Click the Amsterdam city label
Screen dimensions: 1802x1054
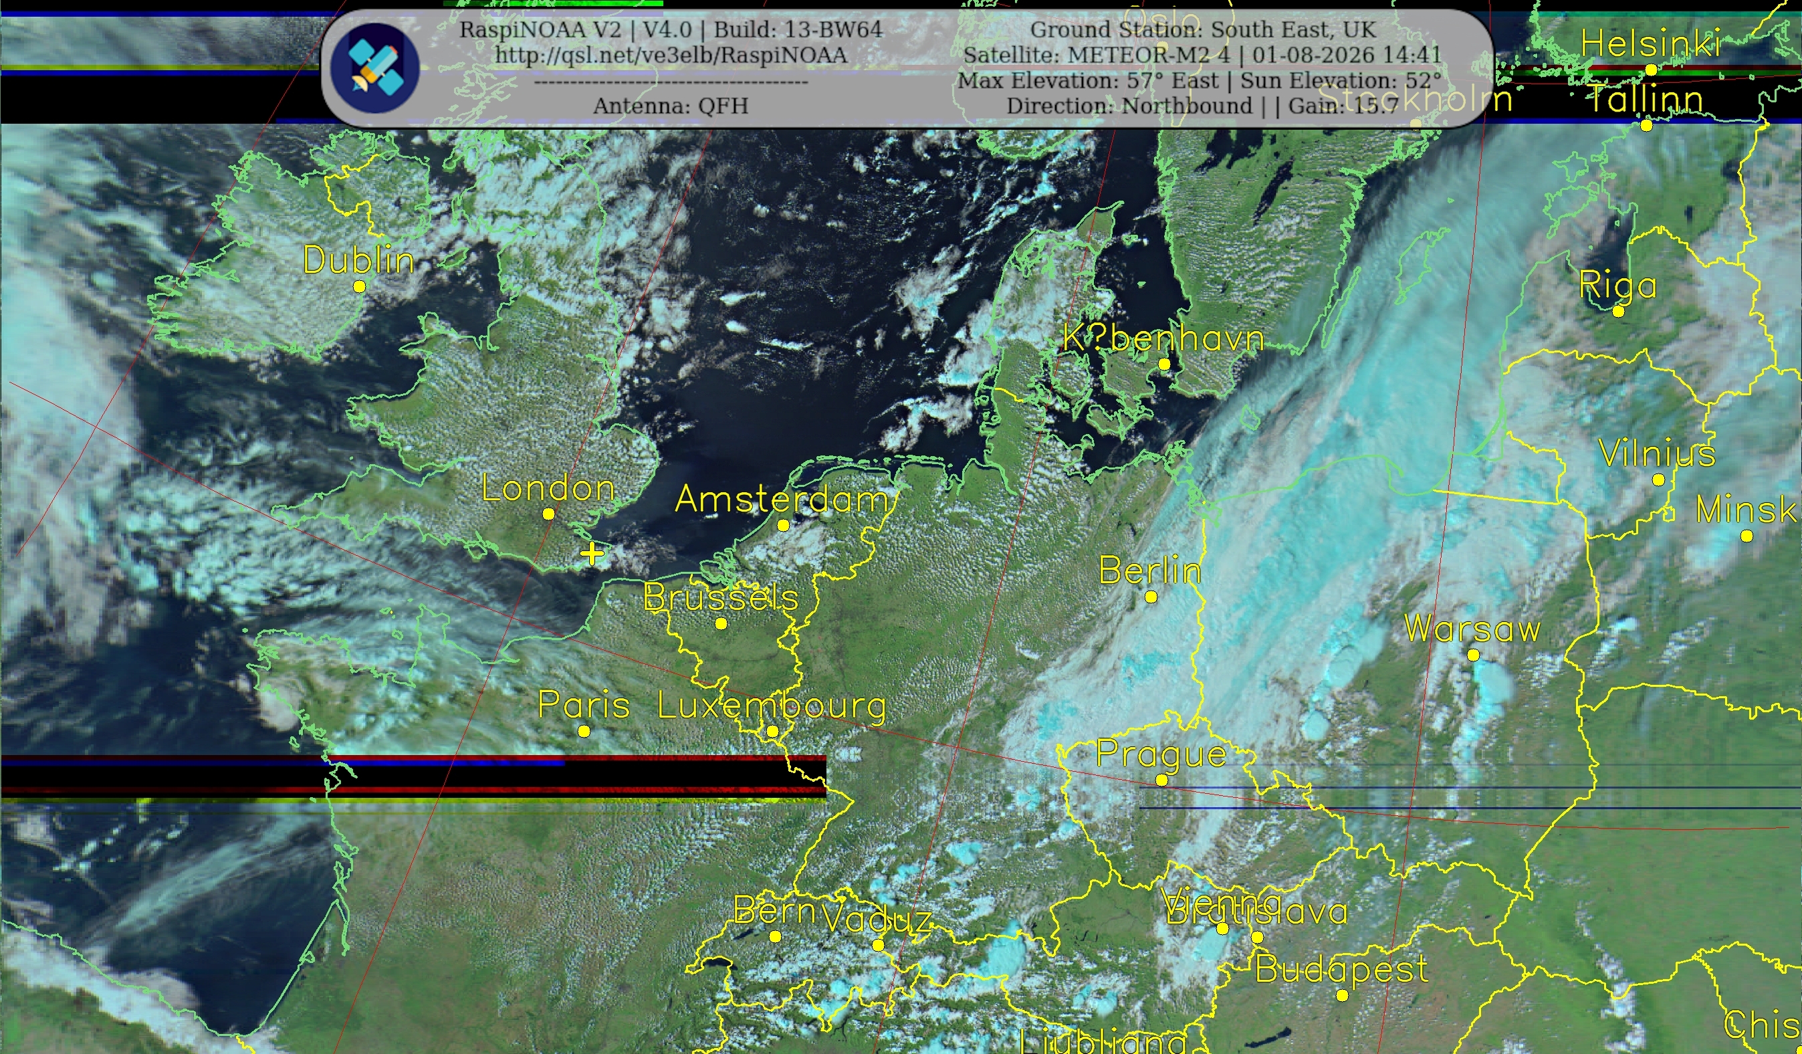pos(782,499)
